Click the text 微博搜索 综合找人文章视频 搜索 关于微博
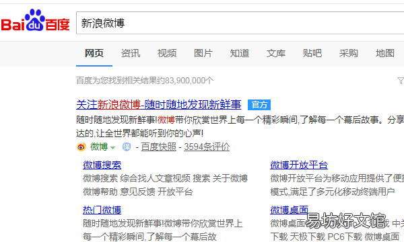The image size is (404, 242). [165, 178]
